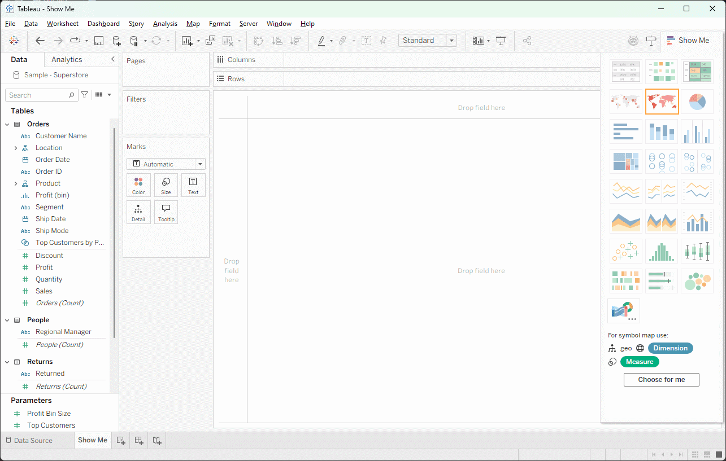Select the packed bubbles chart in Show Me
The width and height of the screenshot is (726, 461).
[697, 281]
